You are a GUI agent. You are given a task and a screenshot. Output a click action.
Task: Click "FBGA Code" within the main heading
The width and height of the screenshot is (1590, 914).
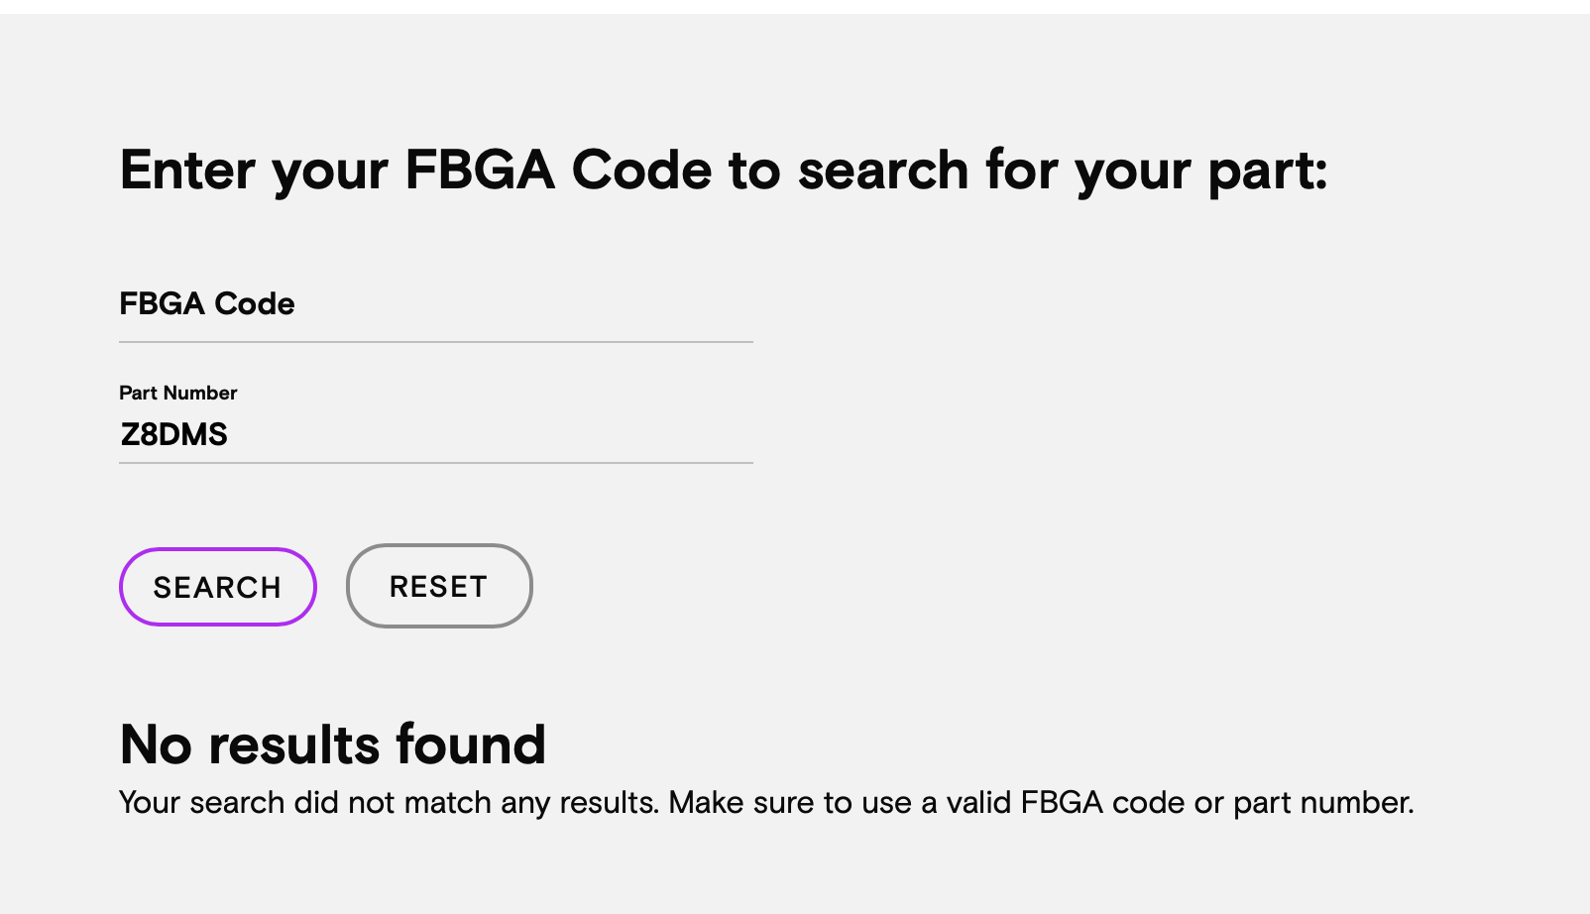point(558,170)
